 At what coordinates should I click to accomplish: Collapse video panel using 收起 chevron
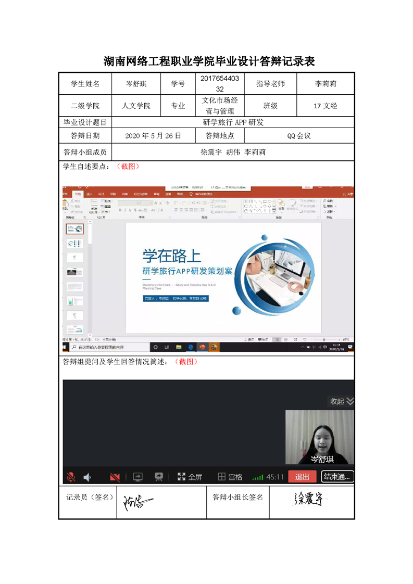coord(350,401)
